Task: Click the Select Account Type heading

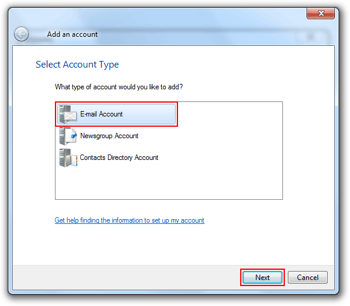Action: 77,65
